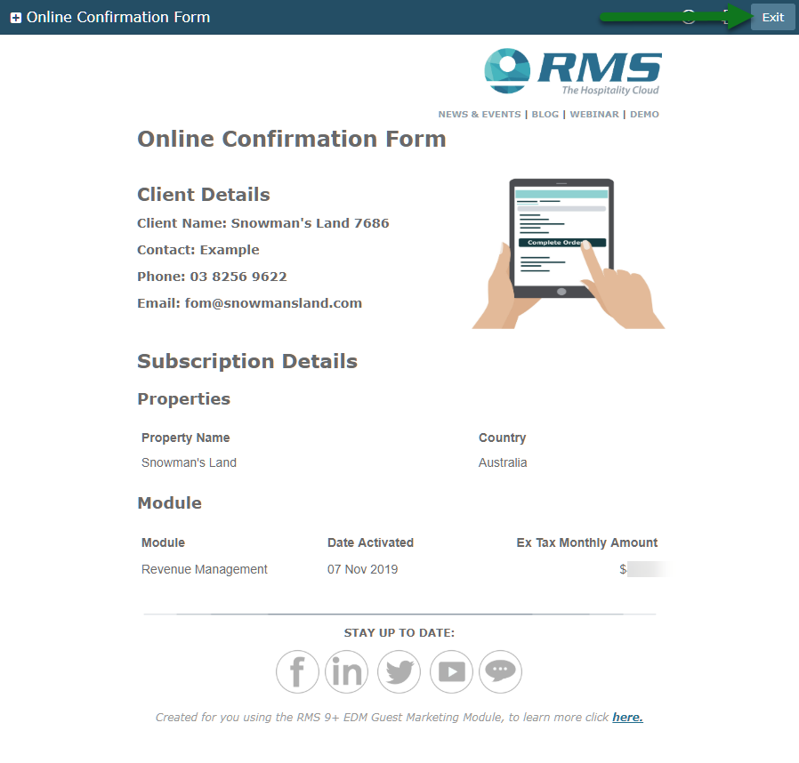Click the 'Online Confirmation Form' page heading

292,139
